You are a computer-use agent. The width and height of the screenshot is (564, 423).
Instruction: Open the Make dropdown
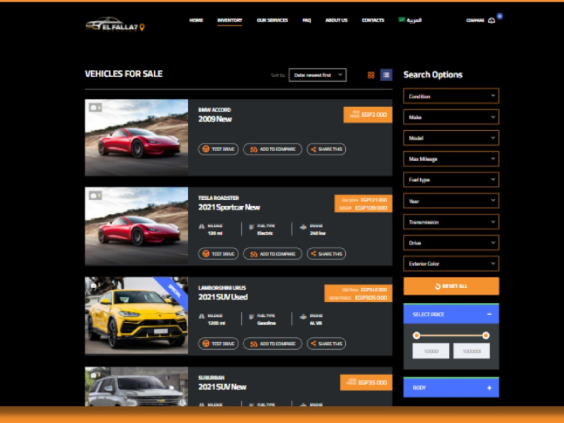click(x=451, y=117)
